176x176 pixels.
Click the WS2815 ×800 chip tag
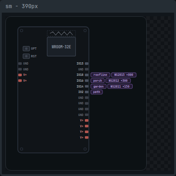(x=124, y=75)
